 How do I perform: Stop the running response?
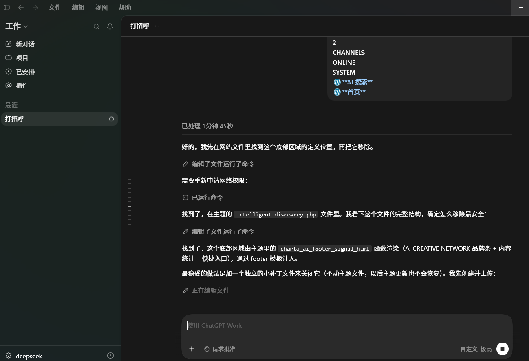(x=503, y=349)
